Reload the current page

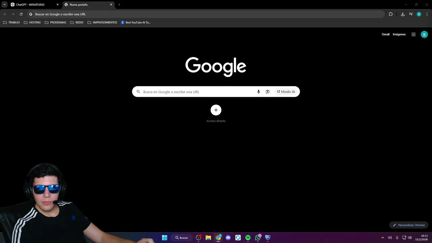point(21,14)
